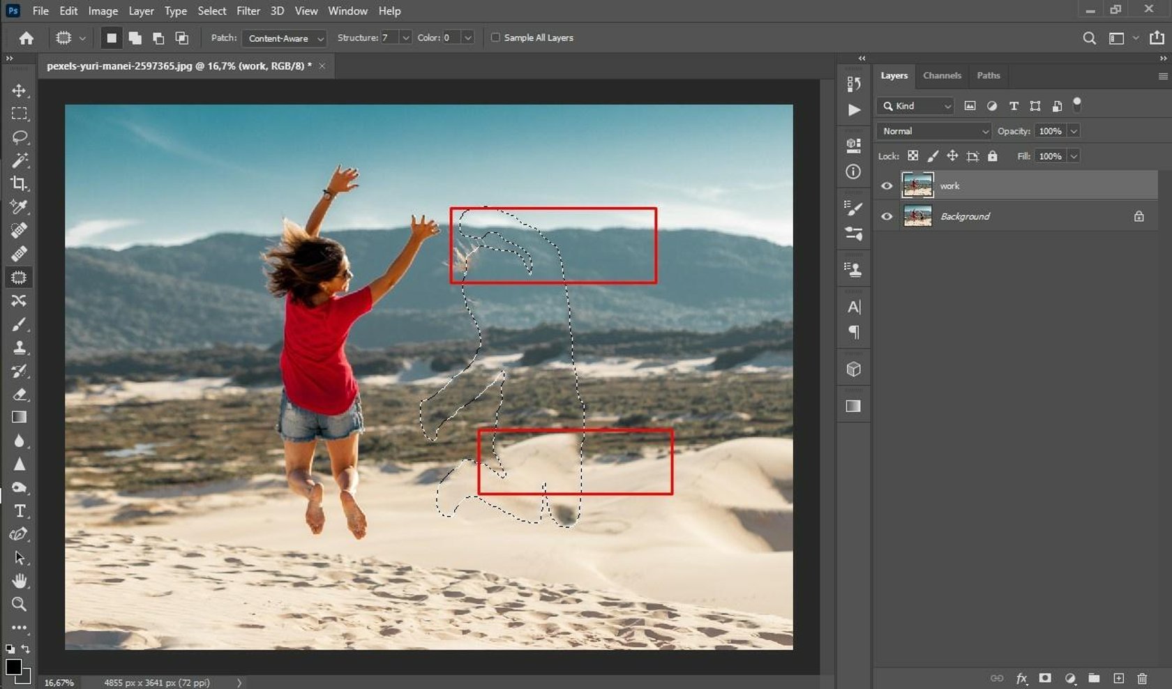Open the Patch mode Content-Aware dropdown

pyautogui.click(x=284, y=38)
